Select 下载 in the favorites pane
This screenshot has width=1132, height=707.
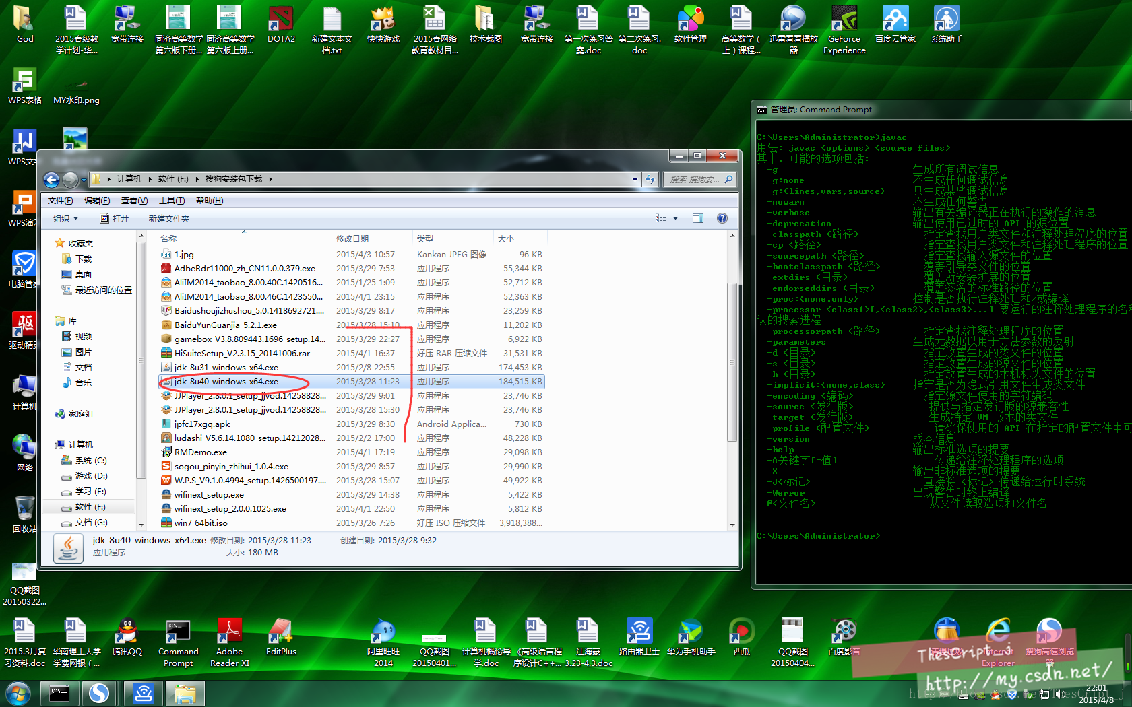(x=84, y=259)
